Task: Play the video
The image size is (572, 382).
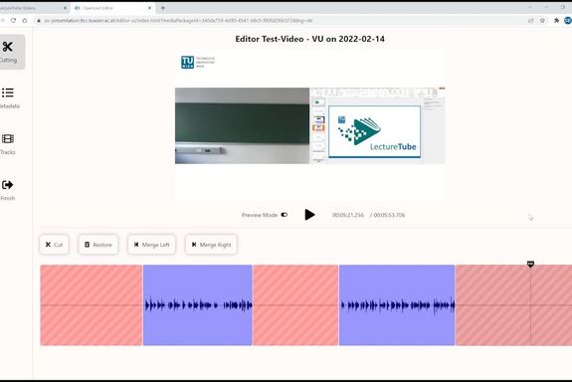Action: [309, 215]
